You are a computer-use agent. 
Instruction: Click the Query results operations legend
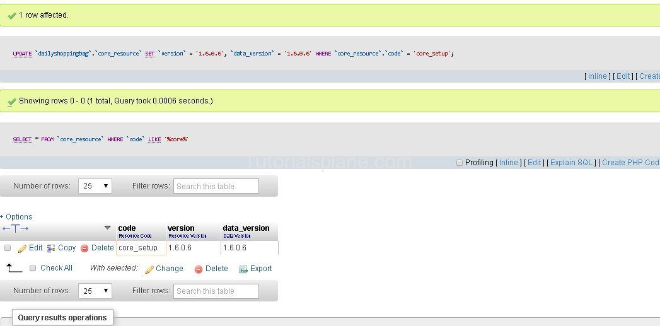[x=62, y=318]
